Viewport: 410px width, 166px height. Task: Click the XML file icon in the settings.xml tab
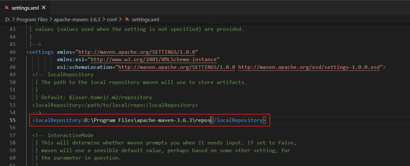pos(7,7)
